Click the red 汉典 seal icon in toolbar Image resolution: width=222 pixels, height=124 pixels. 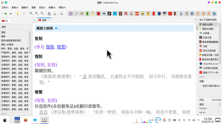126,13
